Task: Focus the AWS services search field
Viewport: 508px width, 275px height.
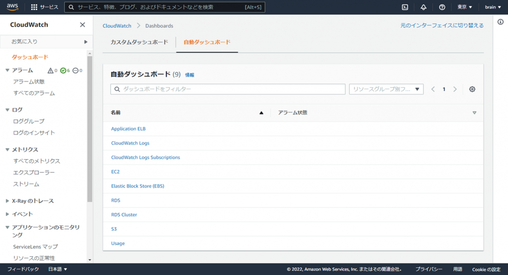Action: click(165, 7)
